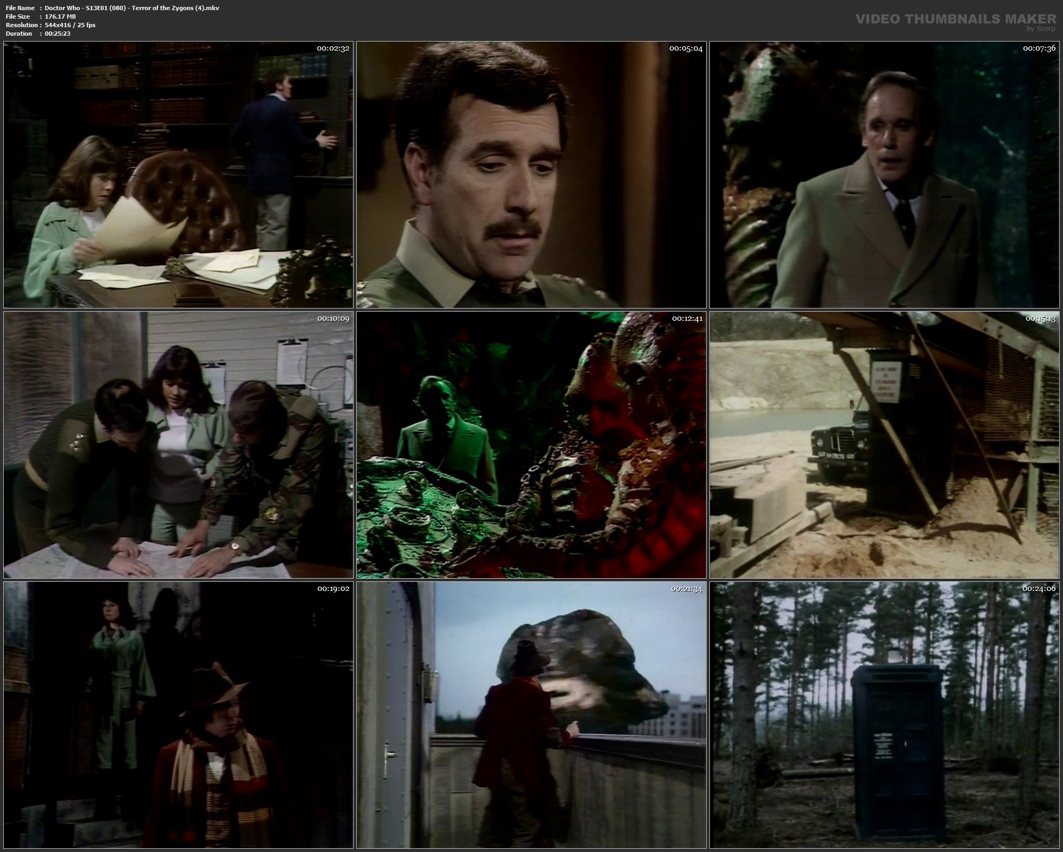The width and height of the screenshot is (1063, 852).
Task: Open the striped scarf Doctor thumbnail
Action: click(178, 715)
